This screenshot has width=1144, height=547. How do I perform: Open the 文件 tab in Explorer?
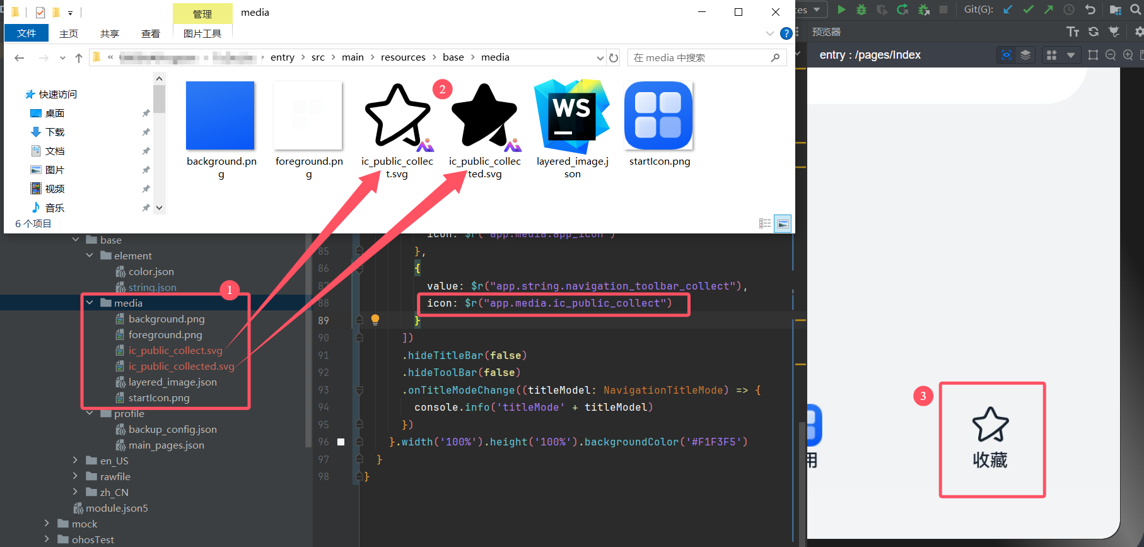(26, 33)
